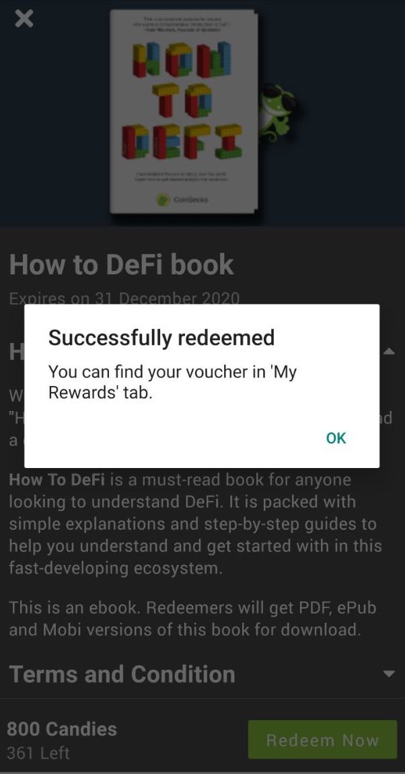Tap the paragraph about PDF, ePub and Mobi
405x774 pixels.
tap(192, 619)
